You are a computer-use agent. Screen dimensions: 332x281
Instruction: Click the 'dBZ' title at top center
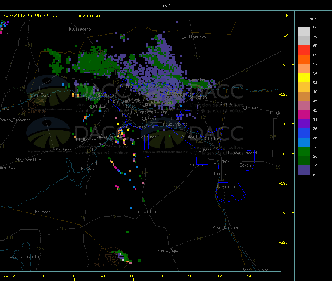[166, 6]
